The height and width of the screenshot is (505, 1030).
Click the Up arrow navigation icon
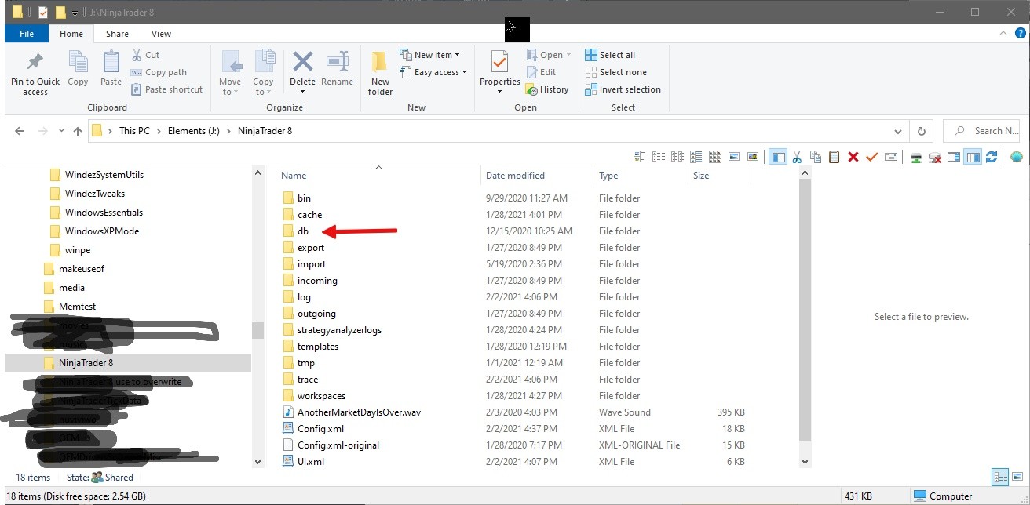(77, 131)
